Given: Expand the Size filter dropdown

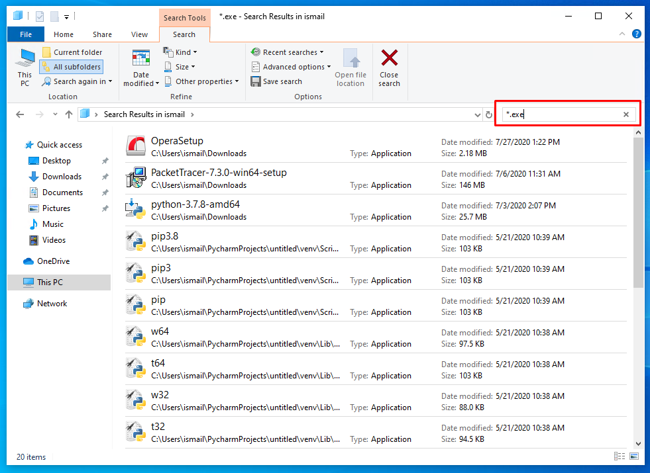Looking at the screenshot, I should pos(180,67).
